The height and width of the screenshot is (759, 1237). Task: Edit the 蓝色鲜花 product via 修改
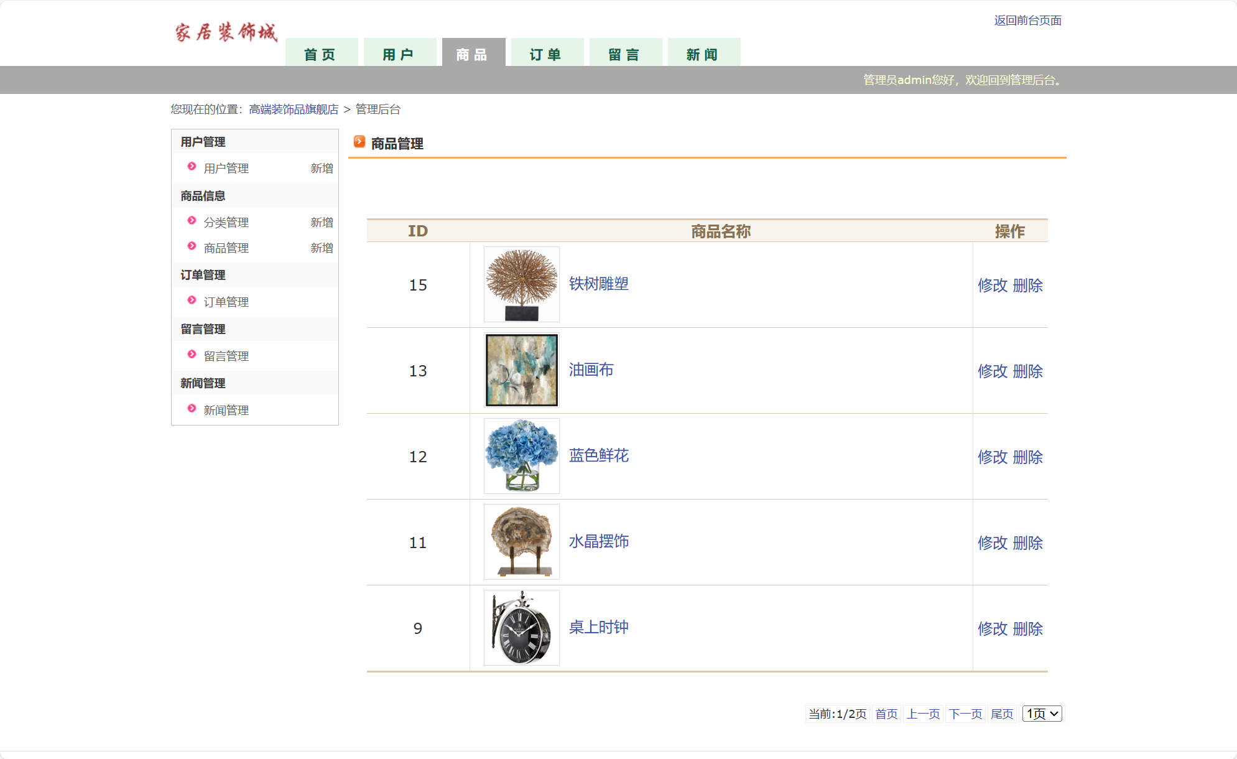point(993,457)
